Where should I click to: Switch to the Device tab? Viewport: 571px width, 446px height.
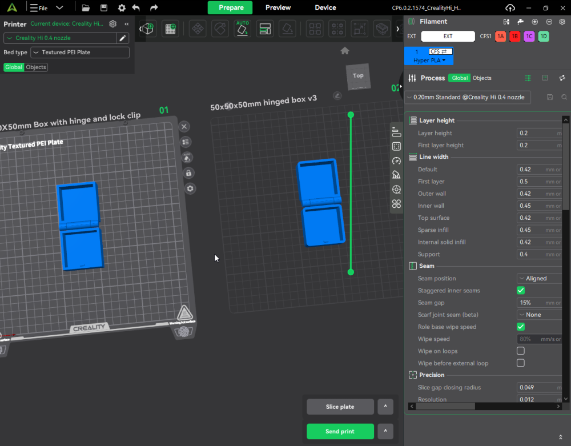[x=325, y=7]
